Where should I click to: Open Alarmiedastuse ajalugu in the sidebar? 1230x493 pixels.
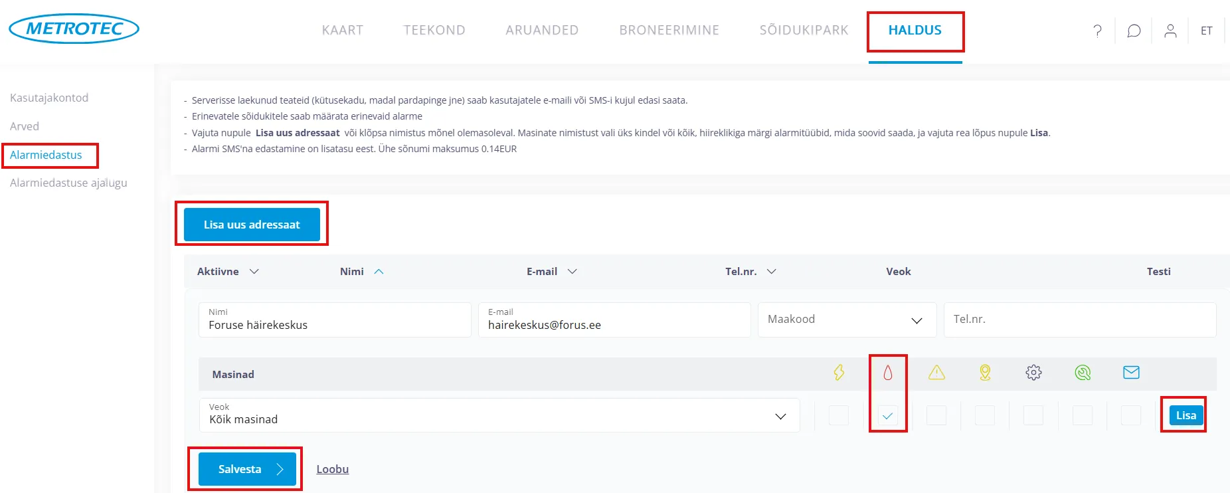(68, 183)
